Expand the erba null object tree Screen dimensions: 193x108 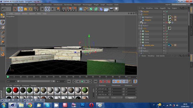pyautogui.click(x=139, y=28)
